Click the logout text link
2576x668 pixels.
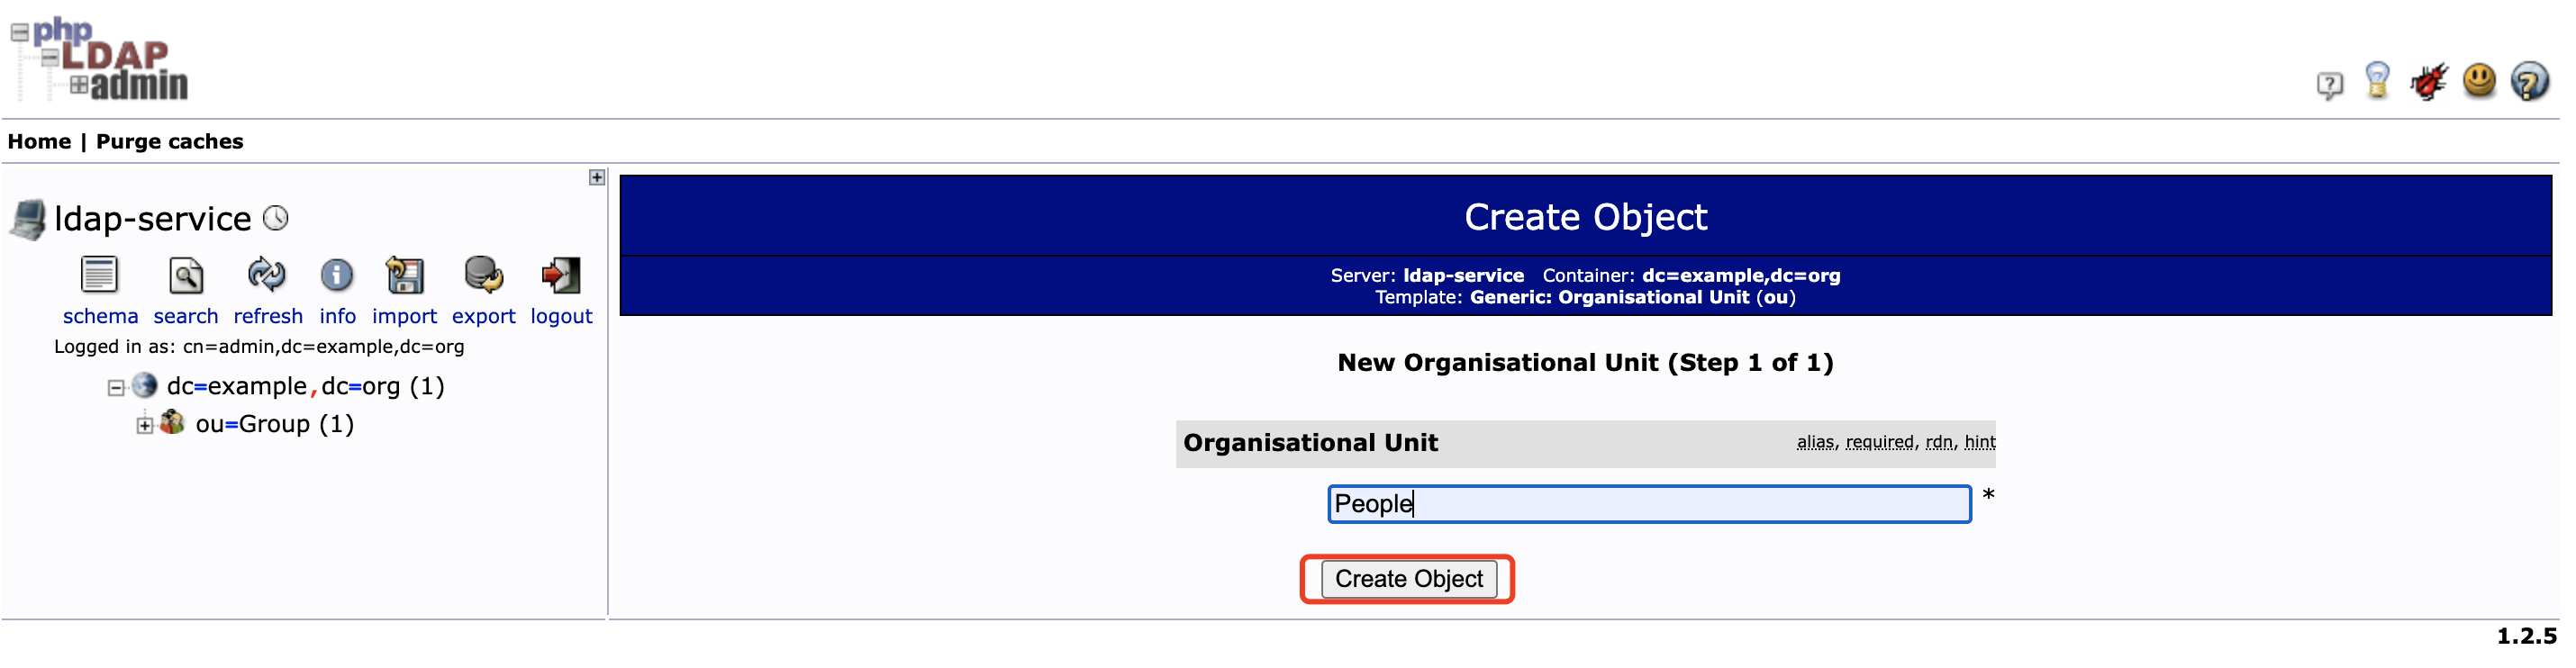pos(562,316)
